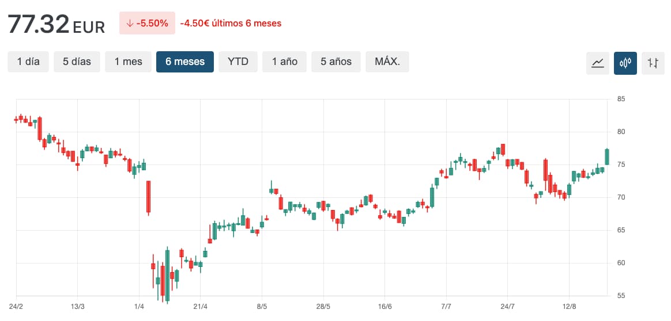This screenshot has height=321, width=671.
Task: Click the 7/7 date axis label
Action: [x=446, y=305]
